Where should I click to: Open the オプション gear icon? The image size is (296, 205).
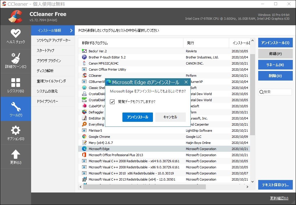16,131
